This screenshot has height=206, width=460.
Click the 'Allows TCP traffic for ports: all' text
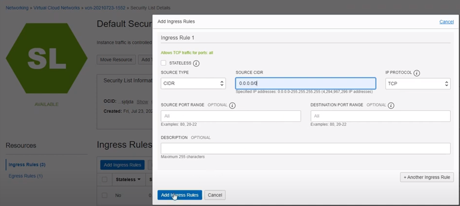(x=187, y=53)
